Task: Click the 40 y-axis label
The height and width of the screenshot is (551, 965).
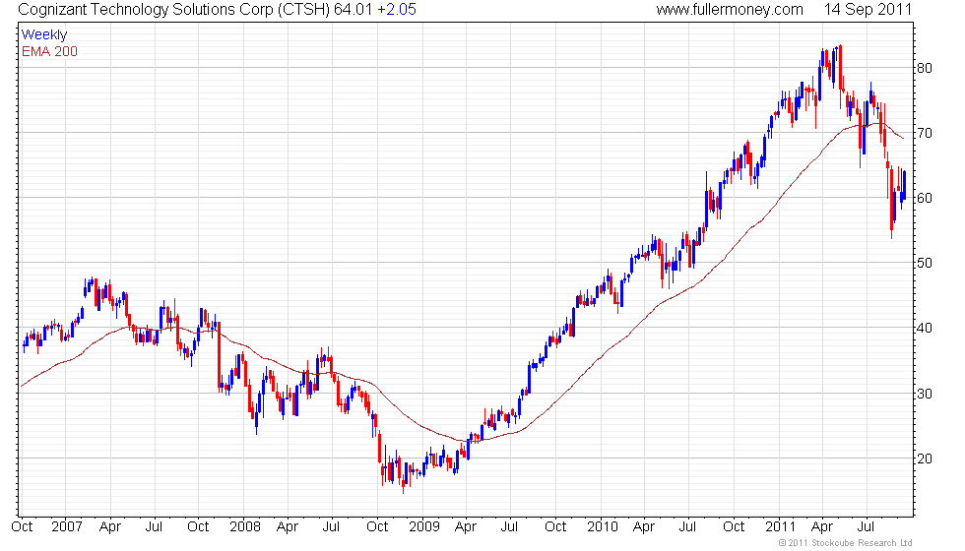Action: click(x=925, y=329)
